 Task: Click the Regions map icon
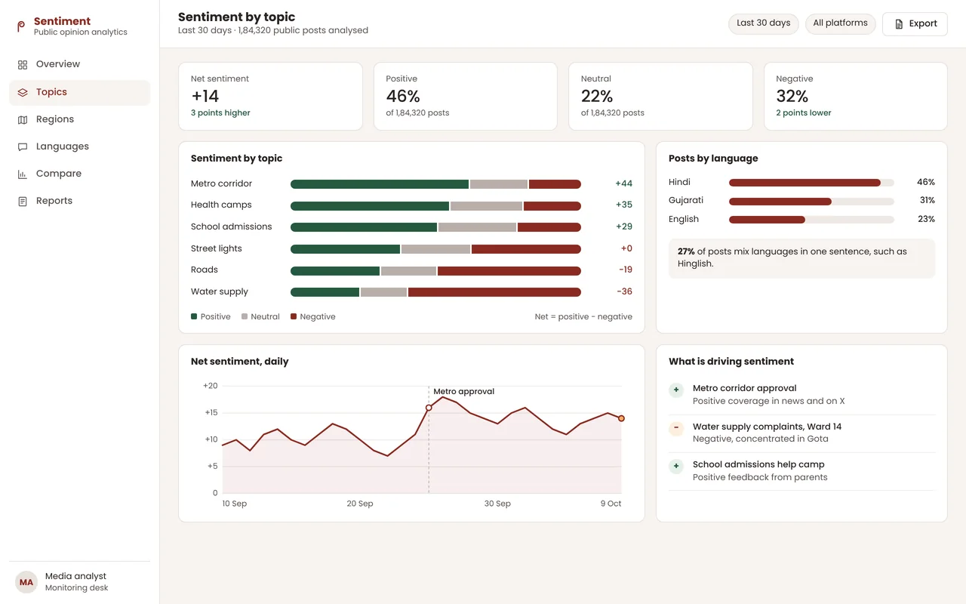[x=23, y=119]
